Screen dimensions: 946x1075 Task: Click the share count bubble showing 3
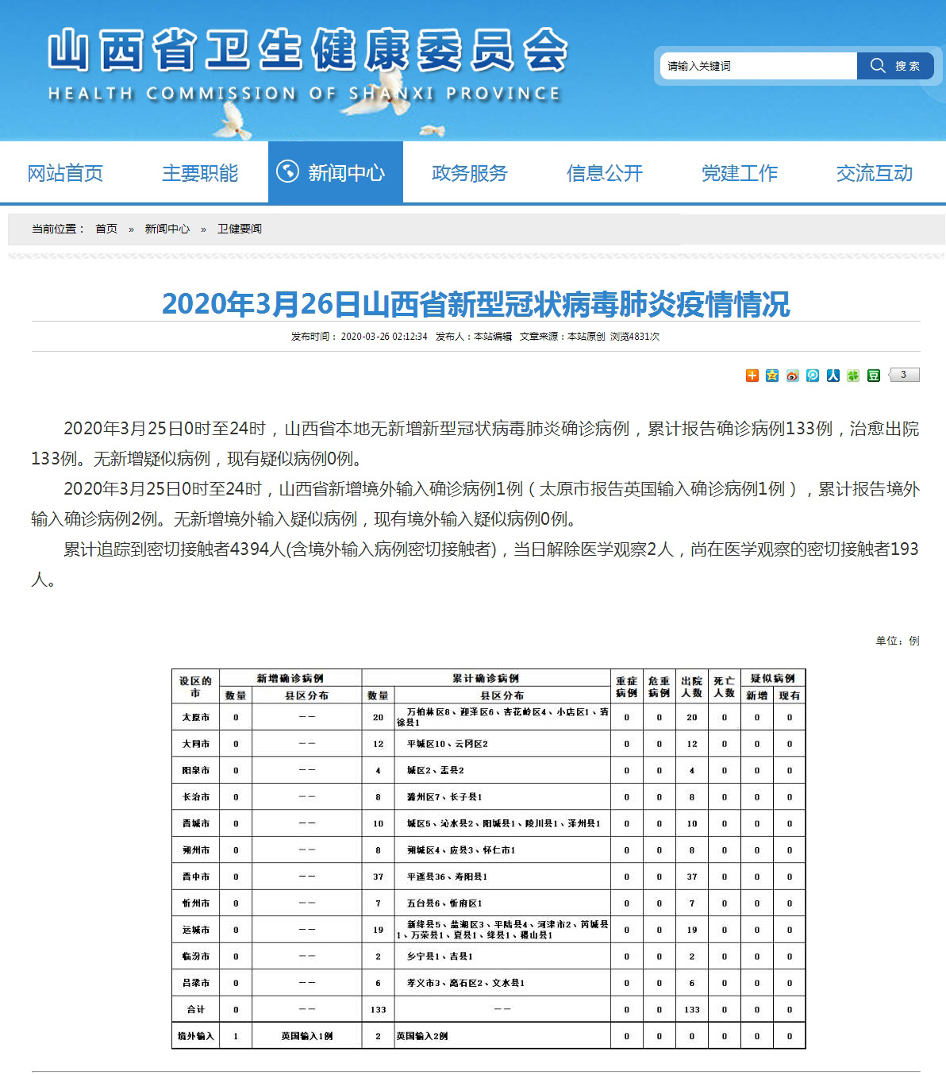tap(904, 375)
